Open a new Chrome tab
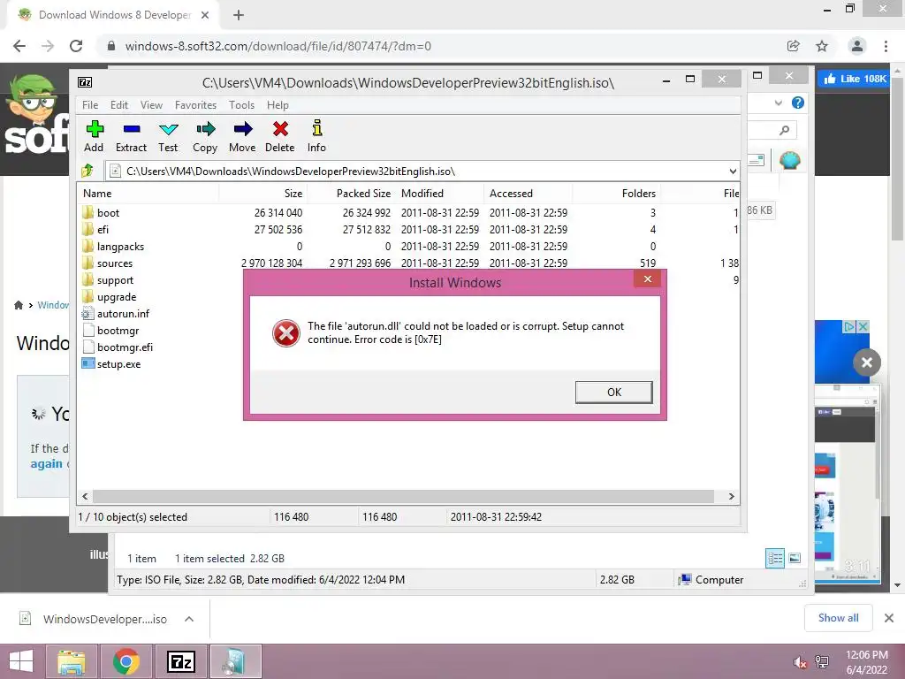905x679 pixels. coord(239,15)
